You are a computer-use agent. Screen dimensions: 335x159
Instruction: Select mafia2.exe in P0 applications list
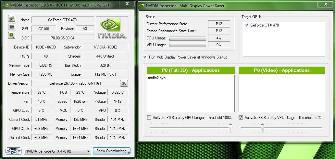157,78
